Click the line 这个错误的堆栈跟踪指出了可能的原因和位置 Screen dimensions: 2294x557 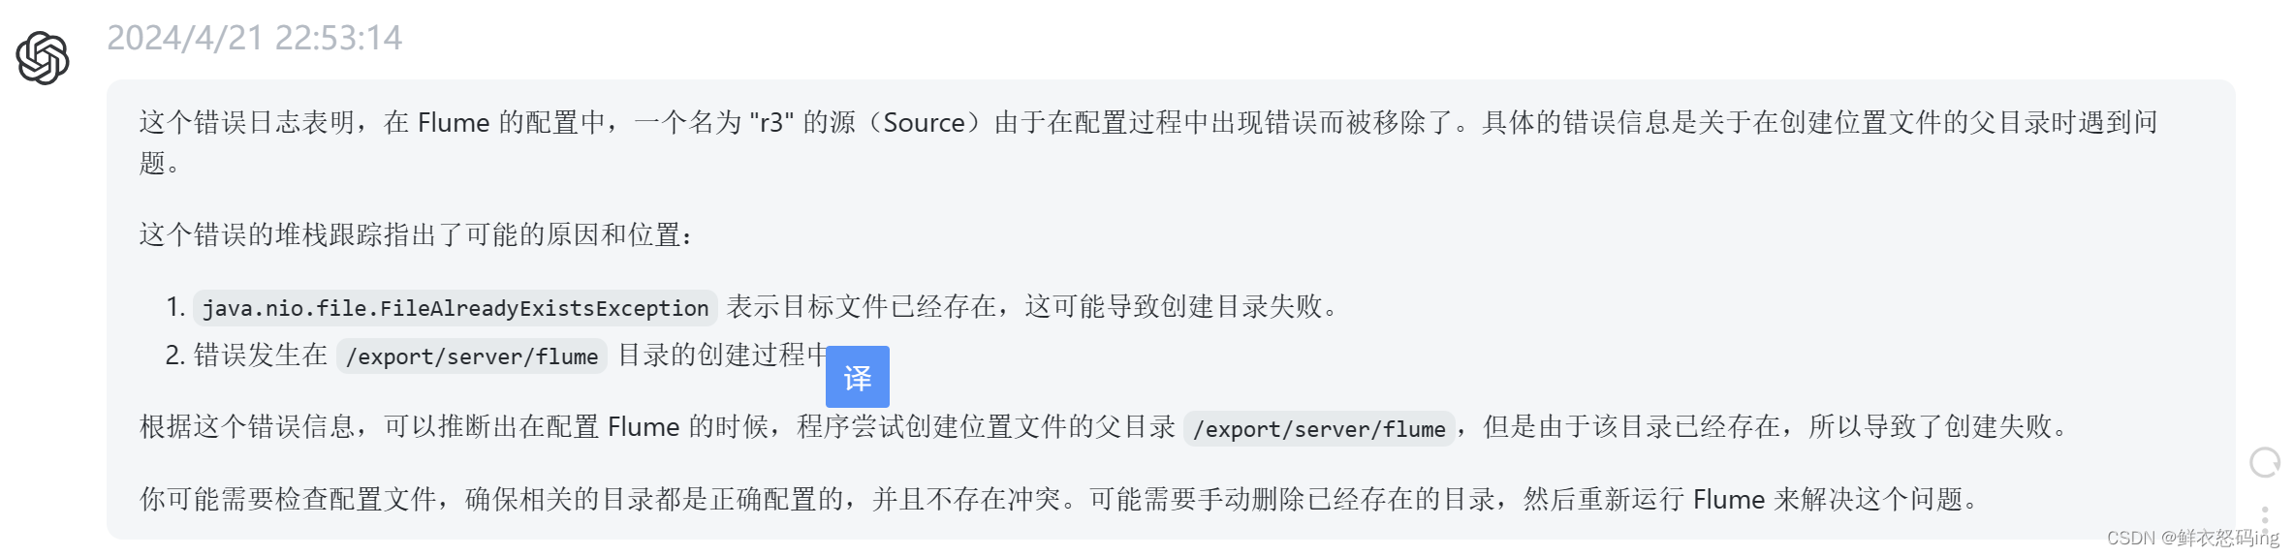[x=417, y=234]
